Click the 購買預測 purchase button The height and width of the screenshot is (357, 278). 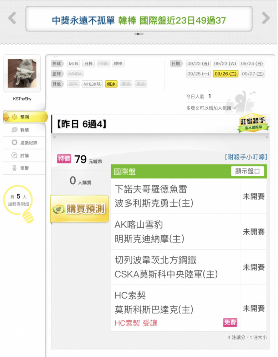(80, 208)
